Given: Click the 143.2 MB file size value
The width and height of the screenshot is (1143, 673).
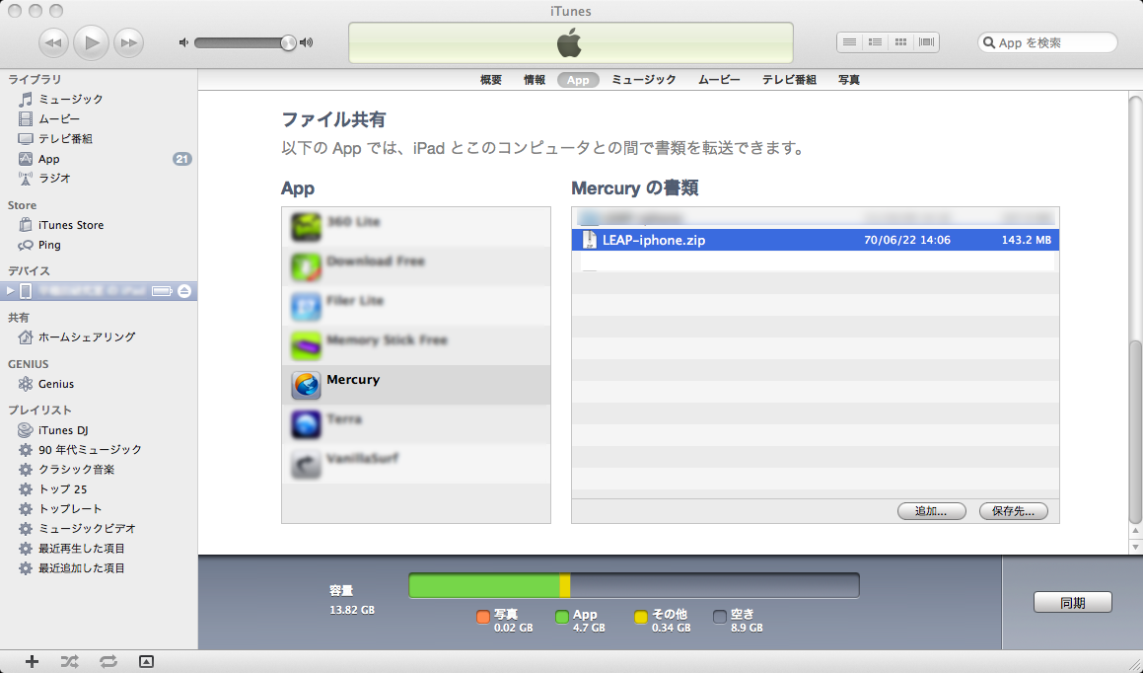Looking at the screenshot, I should [x=1027, y=240].
